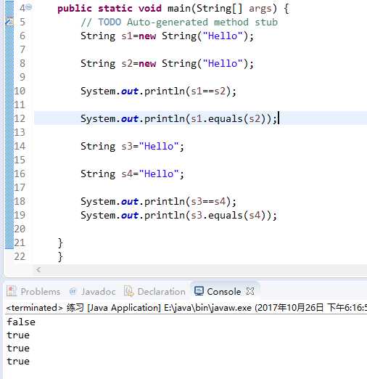
Task: Click the TODO task marker on line 5
Action: (x=9, y=22)
